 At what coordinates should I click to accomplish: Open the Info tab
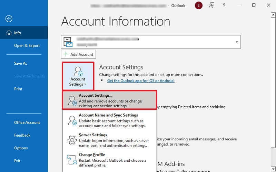click(x=24, y=33)
